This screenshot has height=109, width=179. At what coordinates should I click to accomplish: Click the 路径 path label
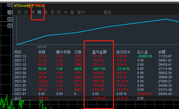click(x=107, y=12)
